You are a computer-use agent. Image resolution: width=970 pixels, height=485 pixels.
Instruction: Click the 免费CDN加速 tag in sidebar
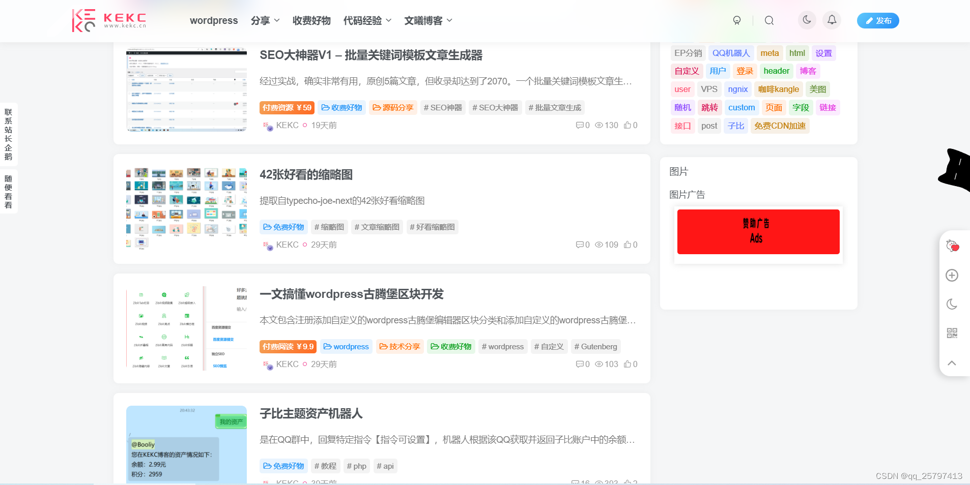pos(780,126)
